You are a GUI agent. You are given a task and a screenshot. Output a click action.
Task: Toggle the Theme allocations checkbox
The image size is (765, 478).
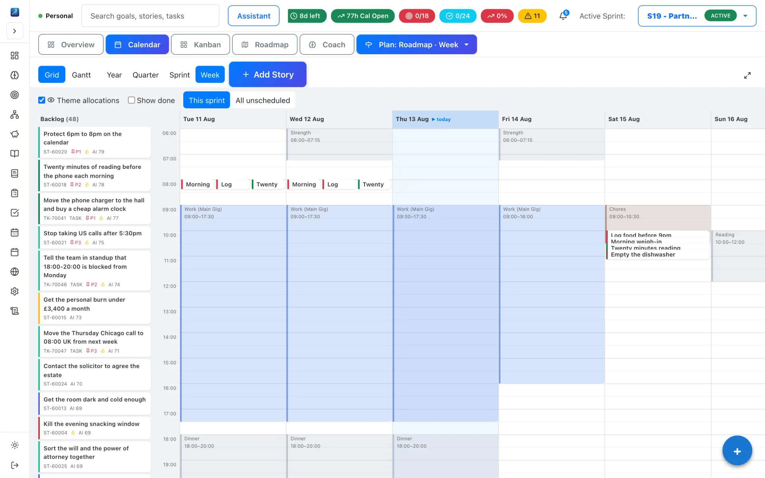(x=42, y=100)
